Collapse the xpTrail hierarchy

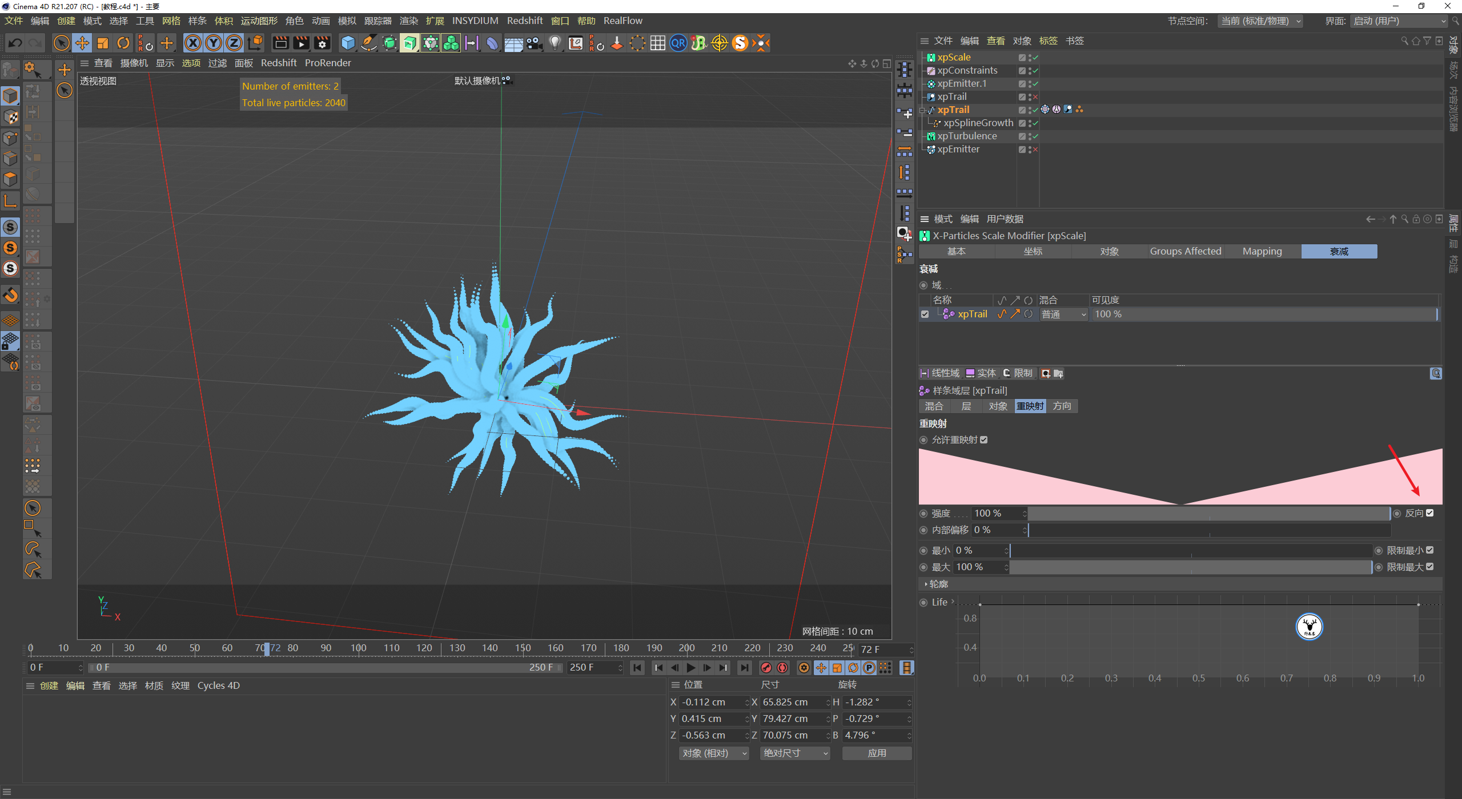(922, 110)
